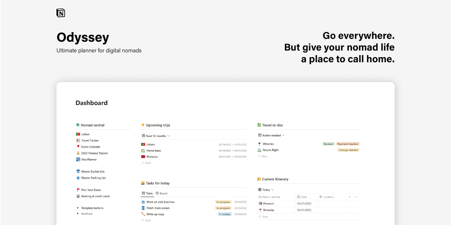Viewport: 451px width, 225px height.
Task: Click the In review tag for Write up copy
Action: point(225,214)
